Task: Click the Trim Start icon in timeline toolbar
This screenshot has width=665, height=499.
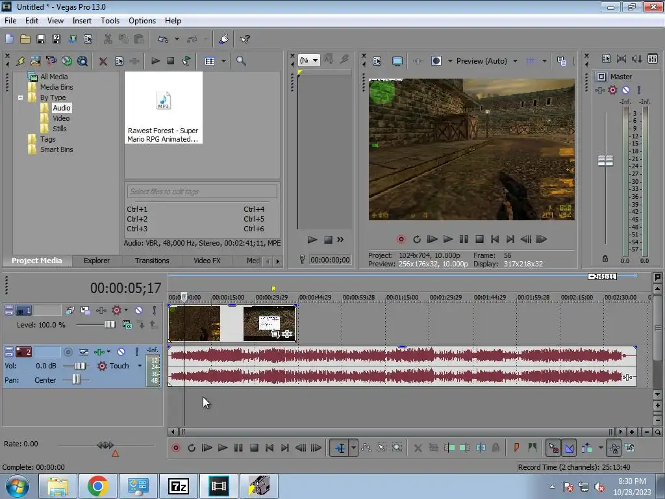Action: pyautogui.click(x=449, y=448)
